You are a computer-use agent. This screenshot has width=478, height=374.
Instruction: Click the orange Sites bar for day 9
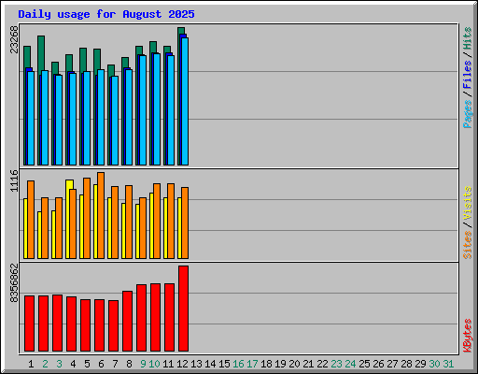pos(143,228)
